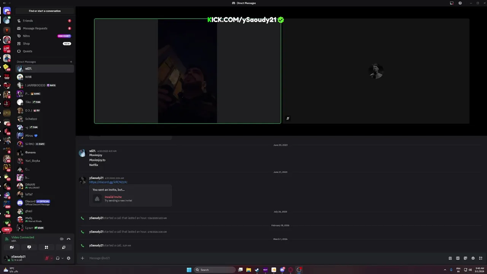Click the Windows taskbar Search box
This screenshot has width=487, height=274.
pyautogui.click(x=215, y=270)
